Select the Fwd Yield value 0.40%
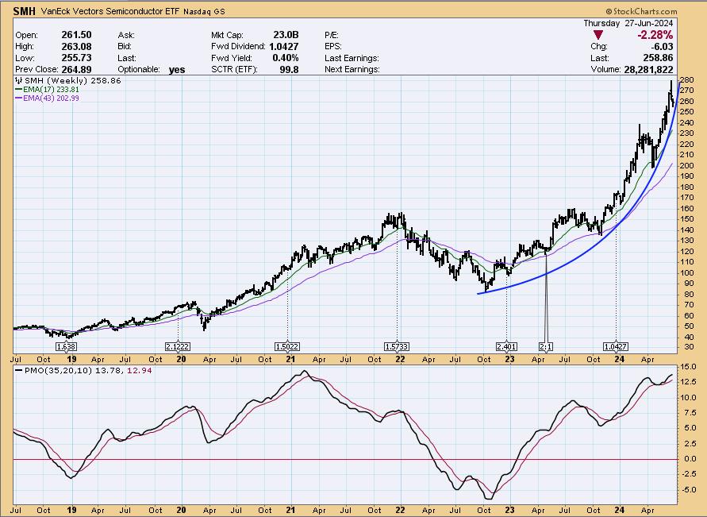707x517 pixels. (286, 58)
